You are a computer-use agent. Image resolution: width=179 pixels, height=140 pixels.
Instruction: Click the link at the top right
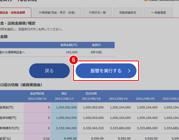point(164,1)
